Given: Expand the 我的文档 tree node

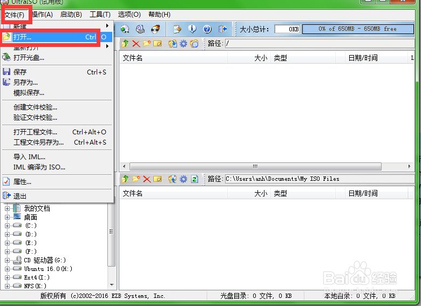Looking at the screenshot, I should [7, 208].
